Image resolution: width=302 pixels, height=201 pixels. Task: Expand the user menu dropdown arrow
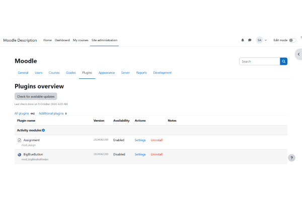(x=266, y=40)
